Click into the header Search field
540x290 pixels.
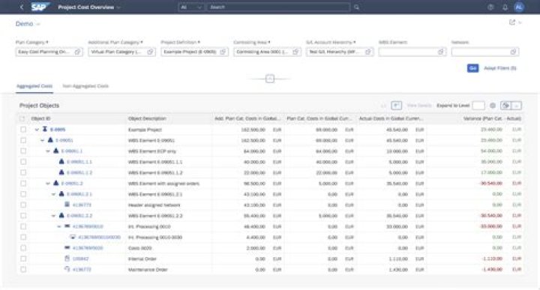point(278,7)
